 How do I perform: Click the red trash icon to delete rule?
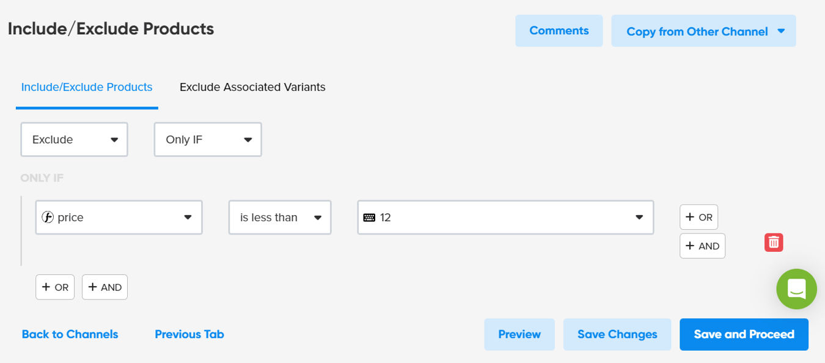(773, 242)
